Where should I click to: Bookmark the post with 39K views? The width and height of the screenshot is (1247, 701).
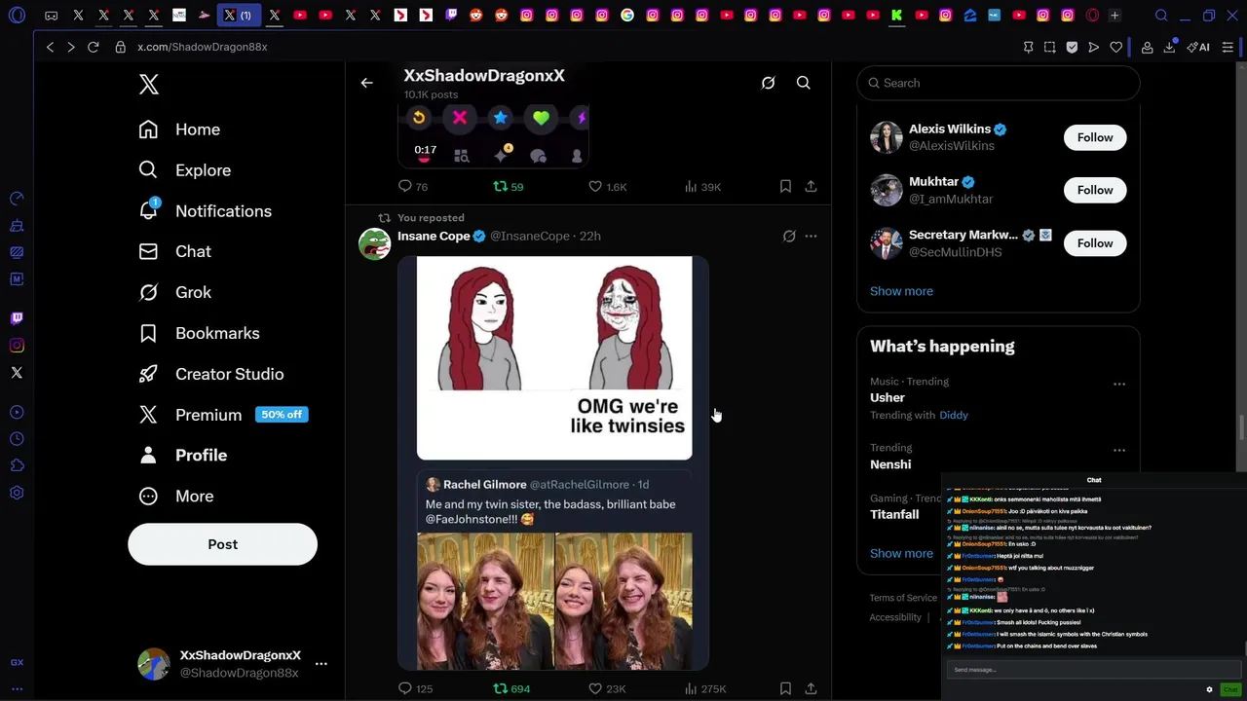click(x=785, y=186)
